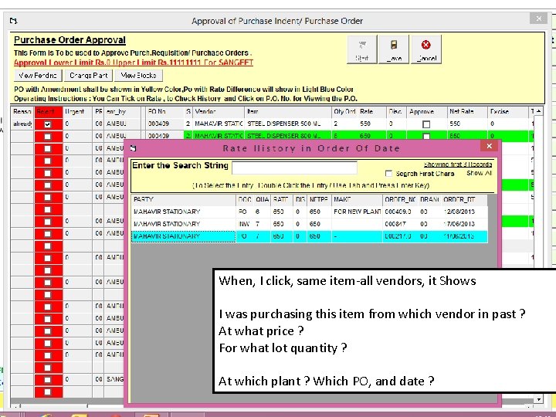The height and width of the screenshot is (417, 556).
Task: Click the Net Rate column header
Action: (x=467, y=112)
